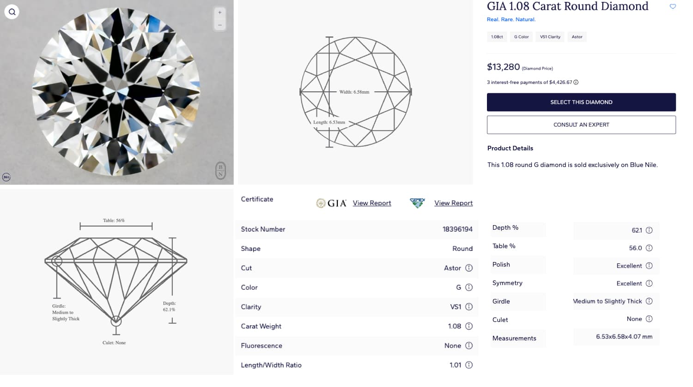
Task: Select the G Color chip
Action: point(521,36)
